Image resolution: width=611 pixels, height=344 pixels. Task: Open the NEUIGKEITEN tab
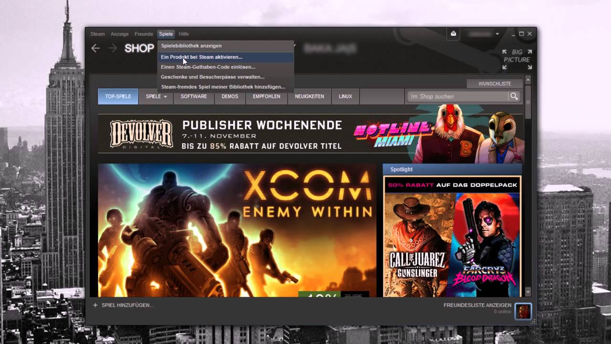309,97
